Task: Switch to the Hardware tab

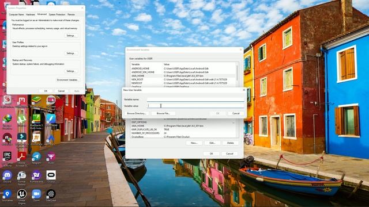Action: [31, 14]
